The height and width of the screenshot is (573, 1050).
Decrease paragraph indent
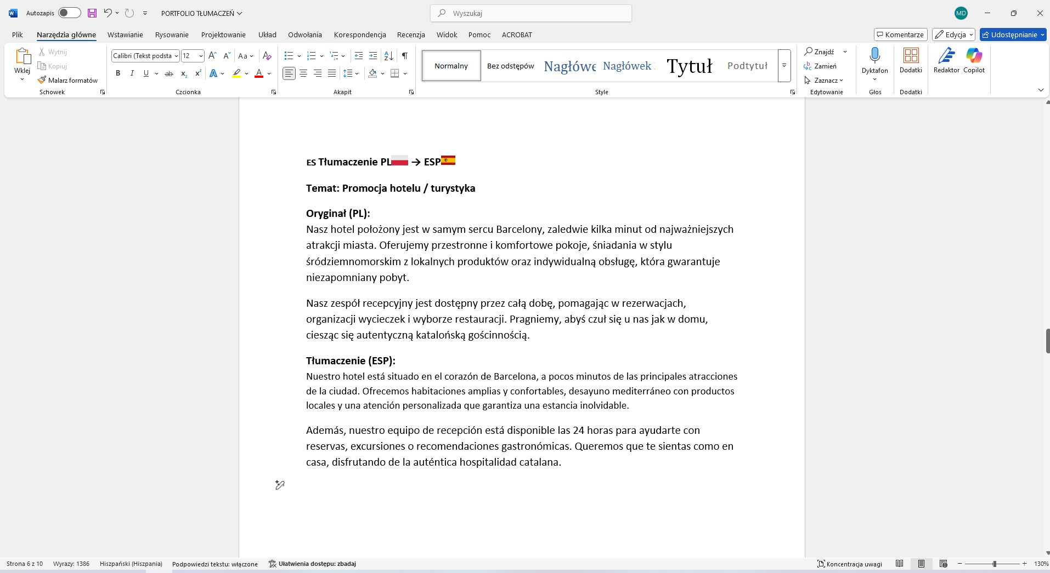tap(359, 56)
